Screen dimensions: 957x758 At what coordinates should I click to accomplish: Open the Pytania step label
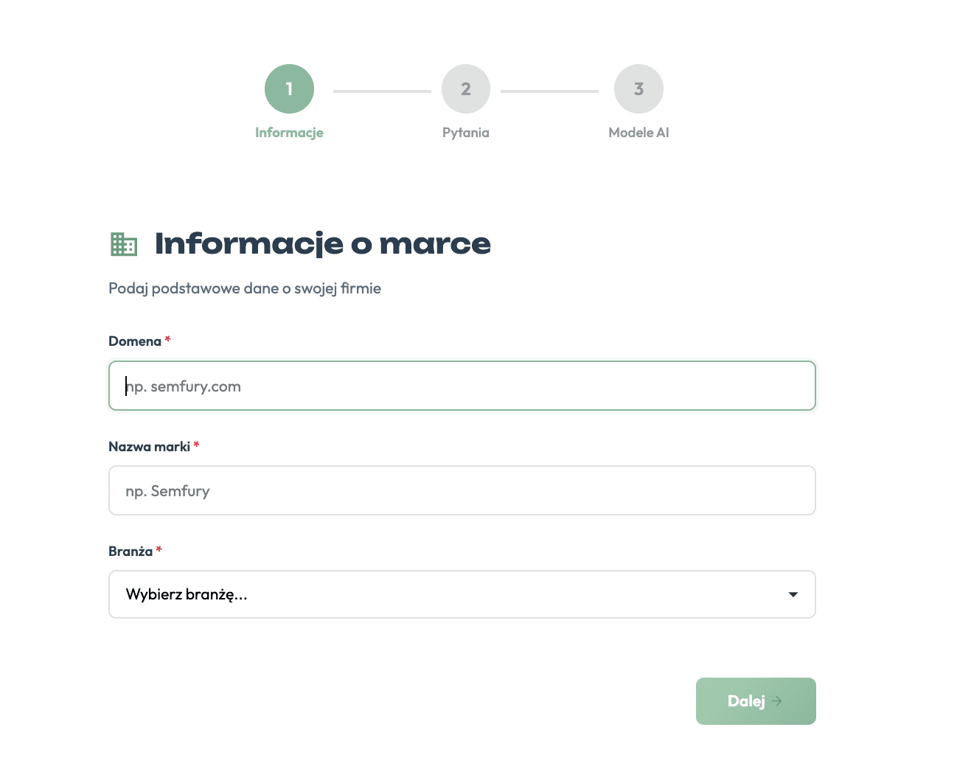pos(466,133)
